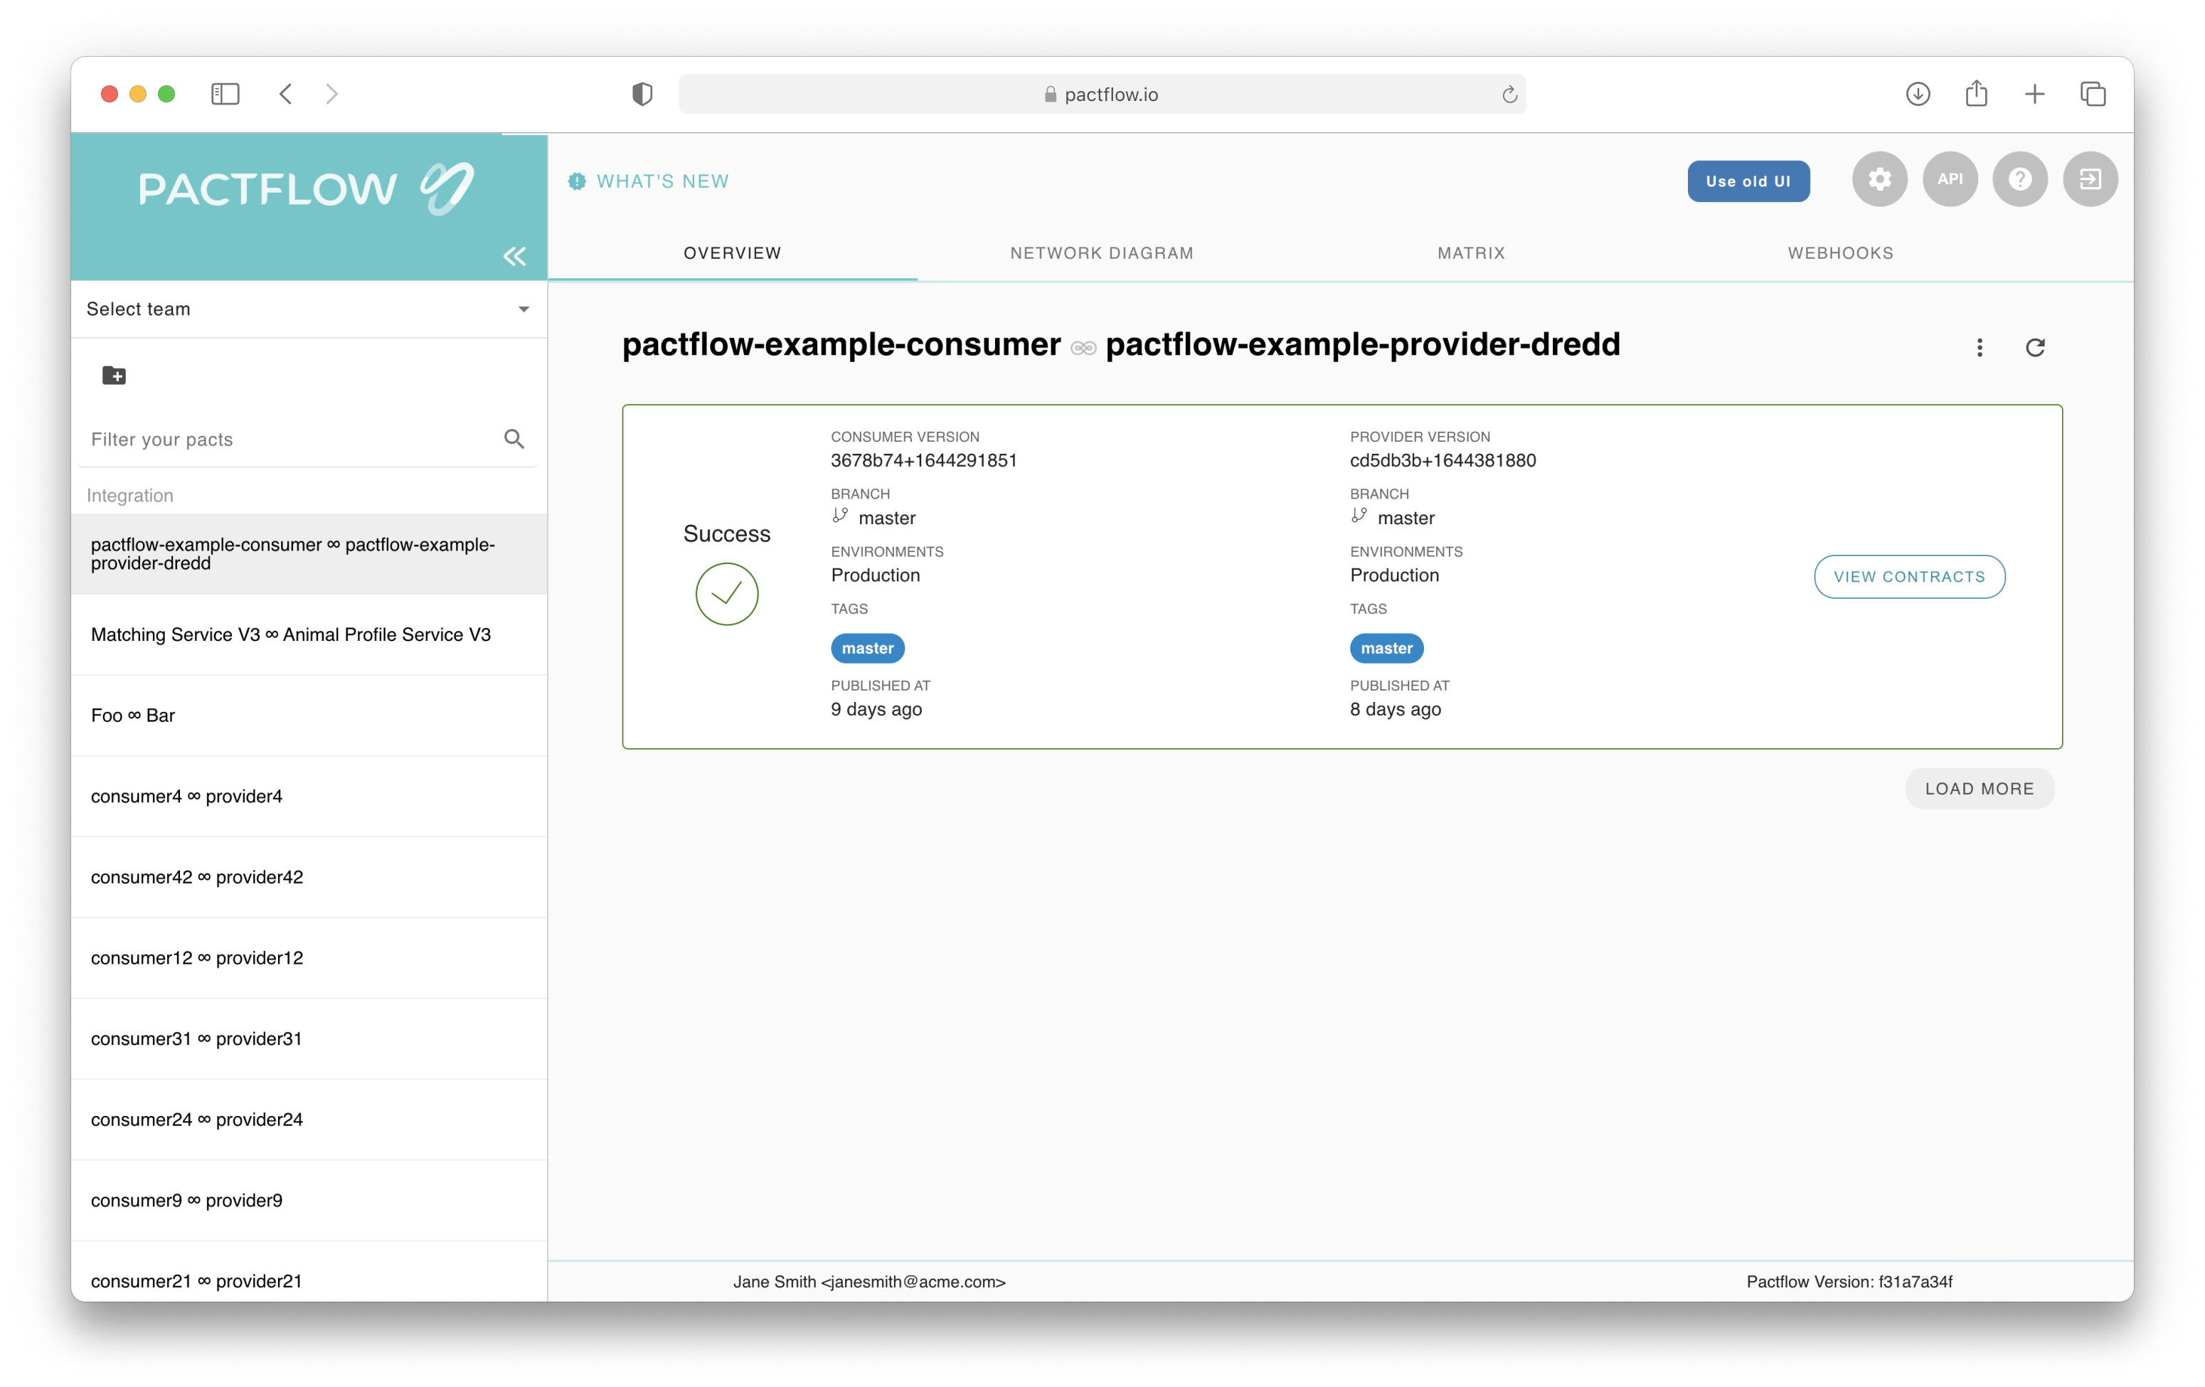Open the three-dot more options menu
The height and width of the screenshot is (1387, 2205).
click(1980, 348)
